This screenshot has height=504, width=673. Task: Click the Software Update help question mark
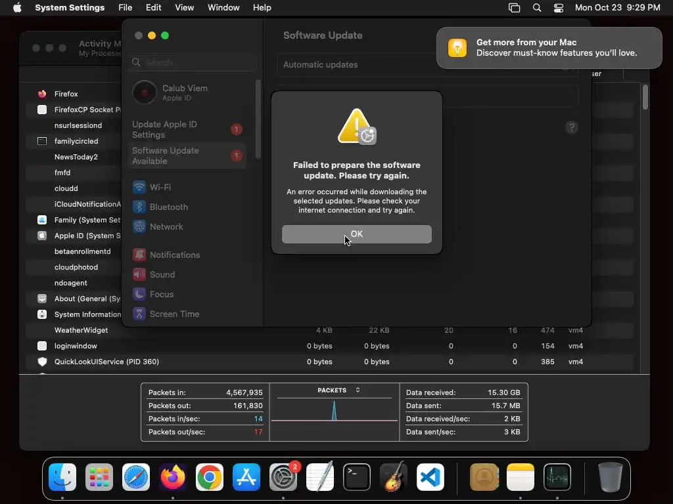coord(571,127)
